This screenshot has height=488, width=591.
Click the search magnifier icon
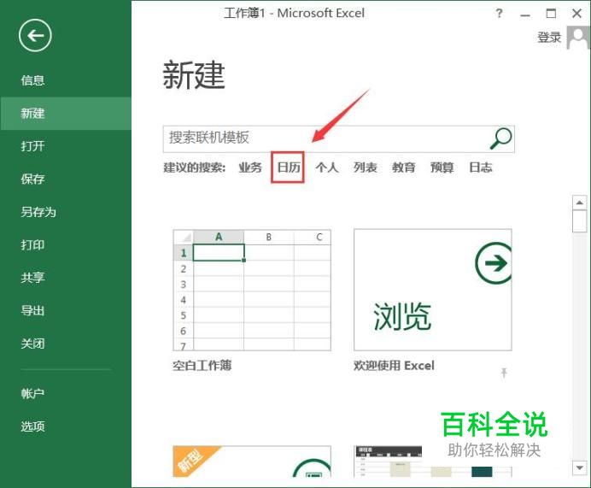pyautogui.click(x=500, y=138)
